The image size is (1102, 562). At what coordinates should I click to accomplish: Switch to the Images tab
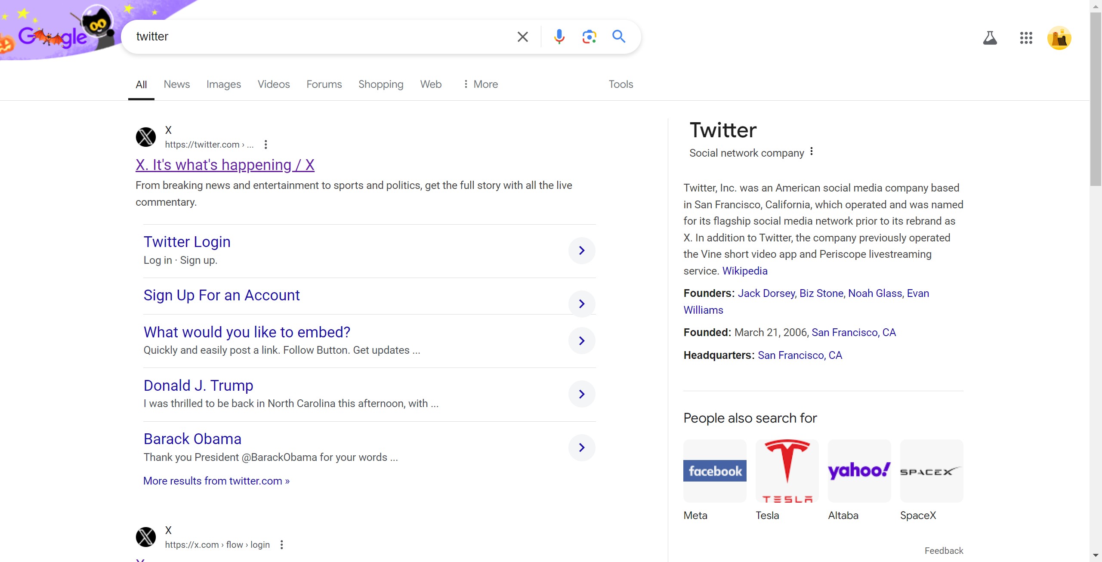point(223,84)
